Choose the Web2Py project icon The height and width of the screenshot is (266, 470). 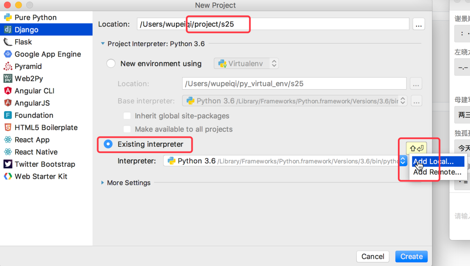[8, 78]
